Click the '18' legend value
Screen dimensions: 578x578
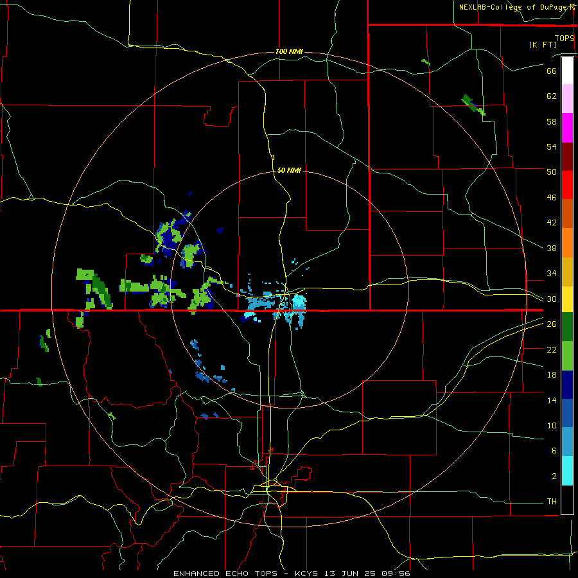click(552, 375)
